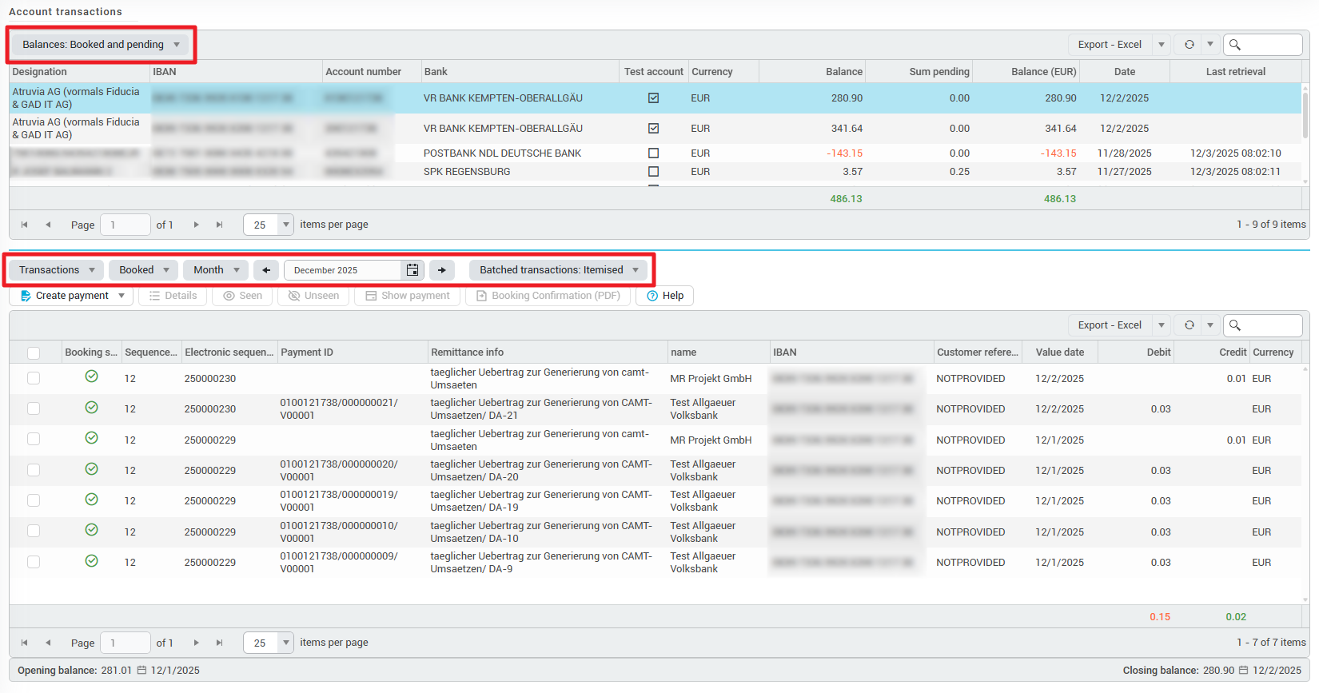This screenshot has height=693, width=1319.
Task: Open the Month period dropdown
Action: point(216,270)
